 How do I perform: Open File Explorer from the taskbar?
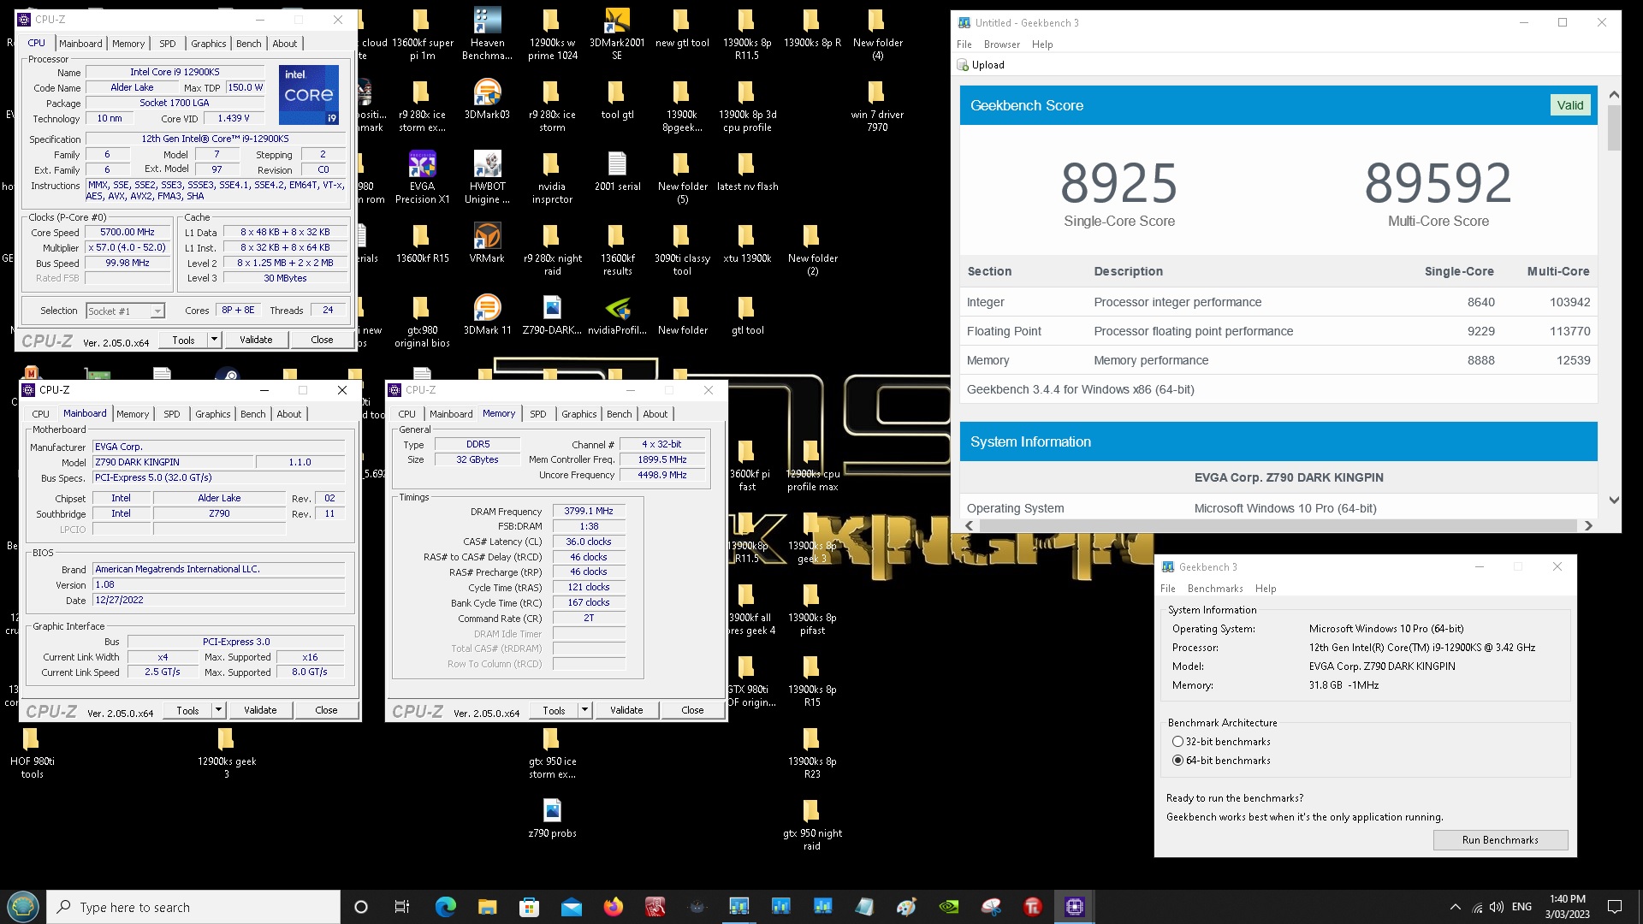pyautogui.click(x=487, y=907)
